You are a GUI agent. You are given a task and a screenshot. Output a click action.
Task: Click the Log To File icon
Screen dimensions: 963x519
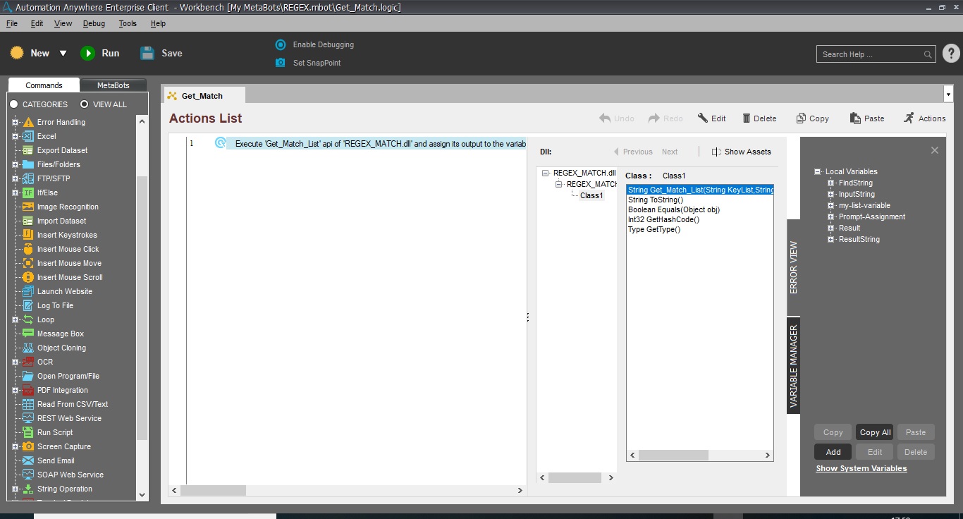click(x=28, y=305)
